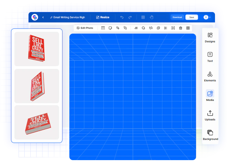
Task: Undo the last action
Action: pos(122,17)
